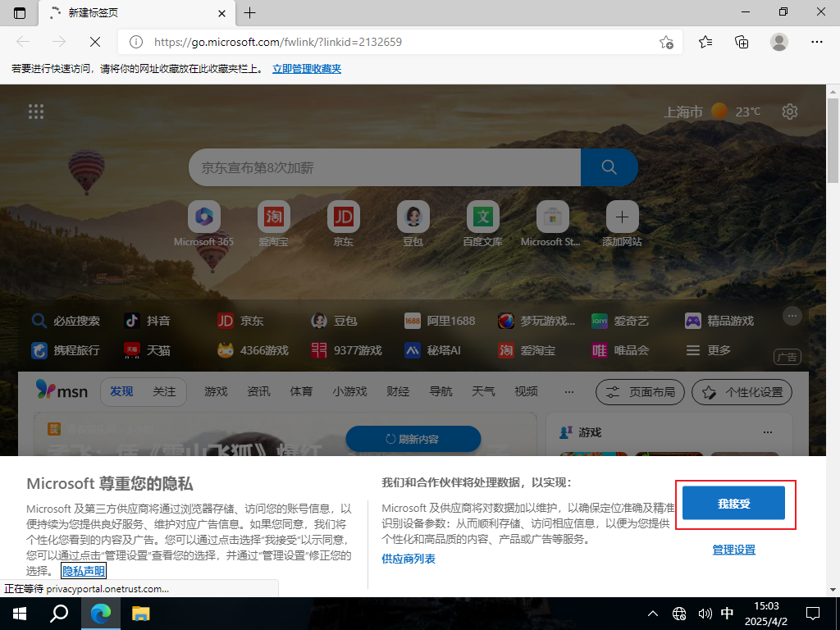Open Settings and more ellipsis menu
Viewport: 840px width, 630px height.
coord(816,42)
